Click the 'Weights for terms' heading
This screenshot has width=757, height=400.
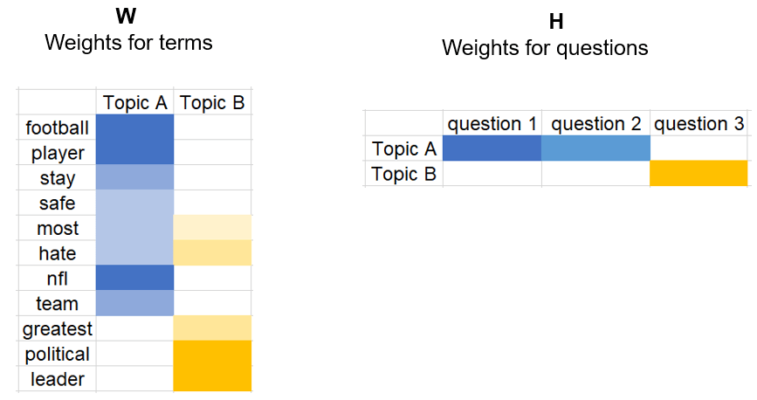pyautogui.click(x=128, y=42)
